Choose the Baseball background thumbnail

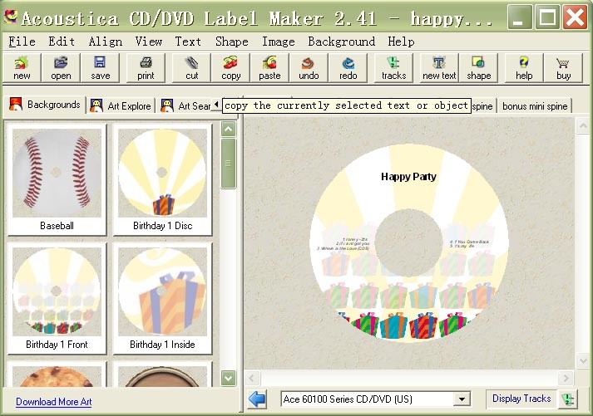click(x=57, y=179)
